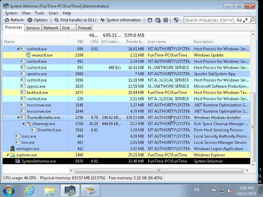Sort by Private bytes column header
This screenshot has height=197, width=263.
pos(134,42)
